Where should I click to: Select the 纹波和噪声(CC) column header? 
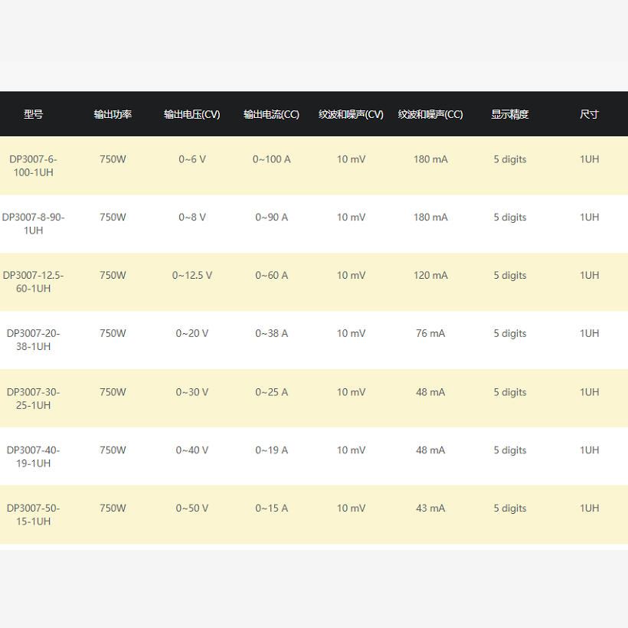(x=430, y=114)
